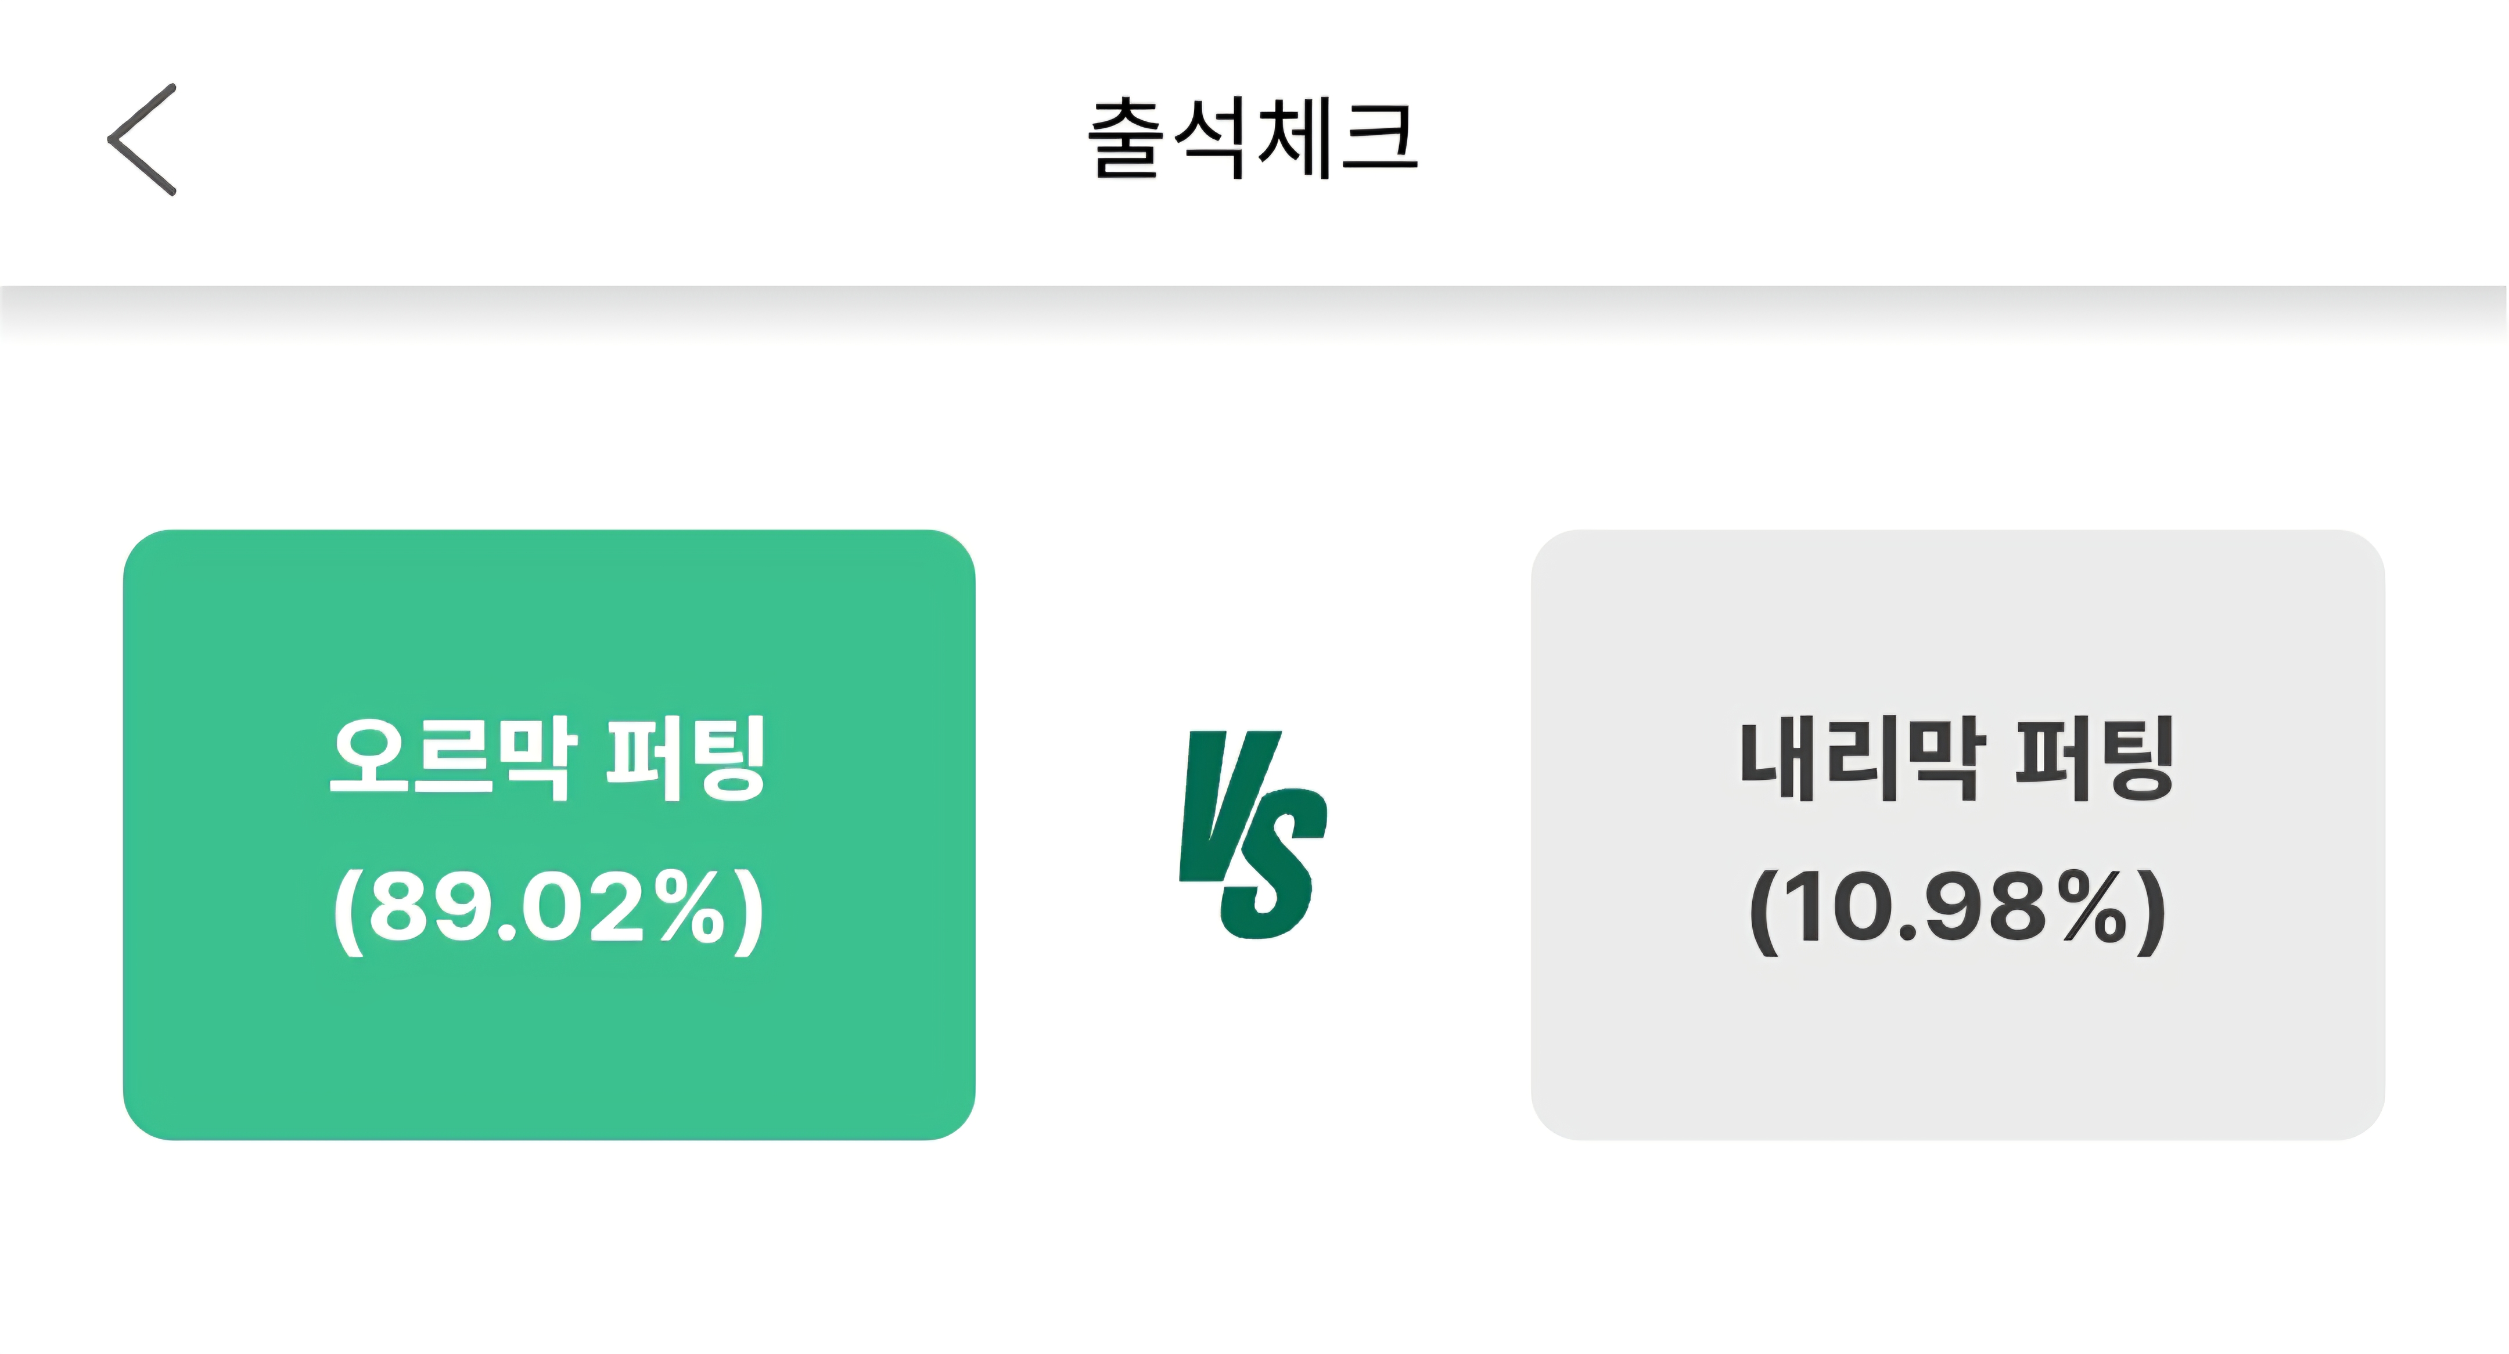This screenshot has width=2509, height=1354.
Task: Vote for downhill putting option
Action: [1957, 834]
